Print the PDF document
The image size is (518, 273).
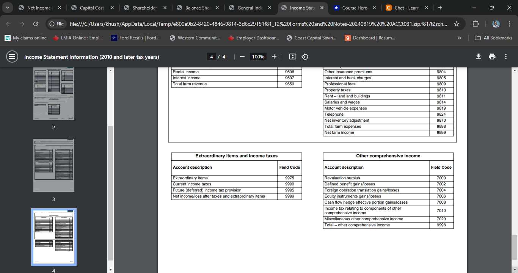(492, 56)
